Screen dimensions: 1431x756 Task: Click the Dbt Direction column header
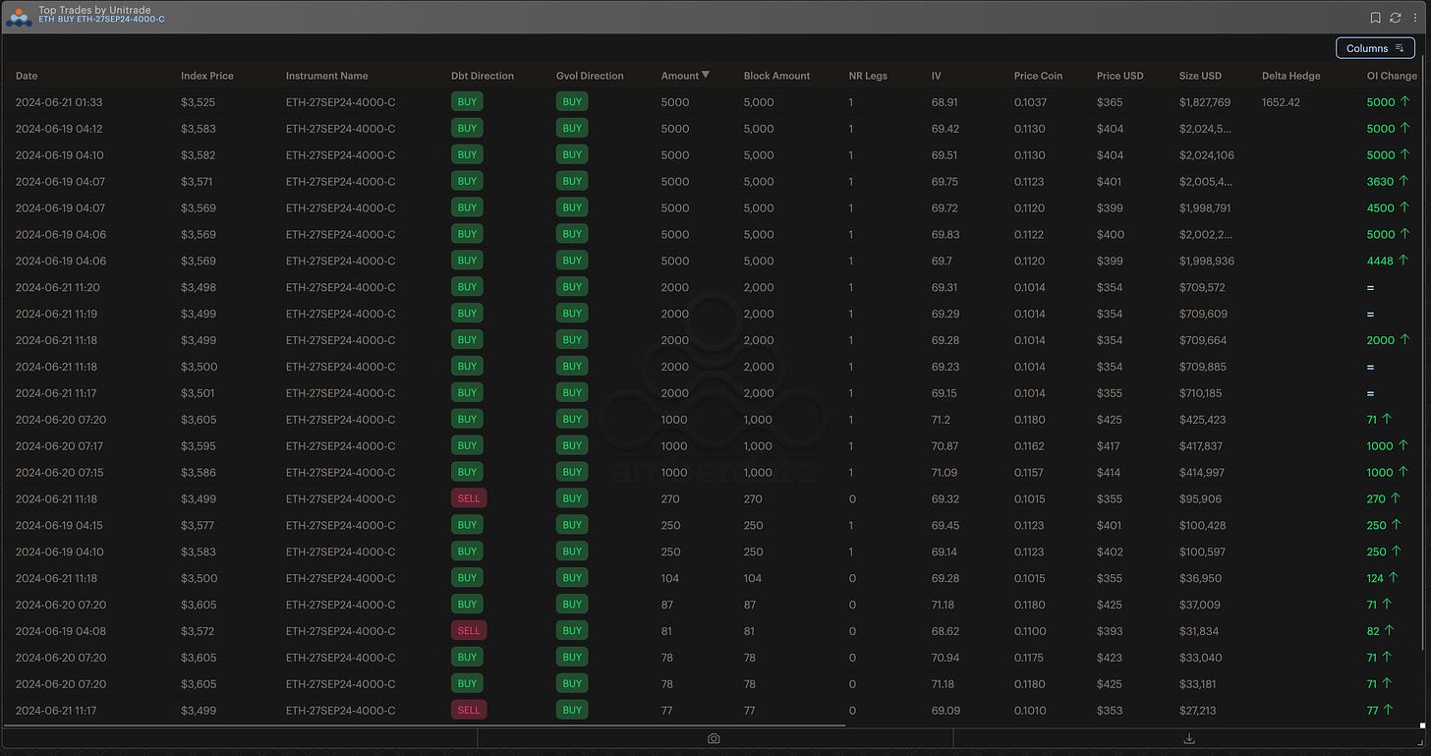(x=483, y=76)
